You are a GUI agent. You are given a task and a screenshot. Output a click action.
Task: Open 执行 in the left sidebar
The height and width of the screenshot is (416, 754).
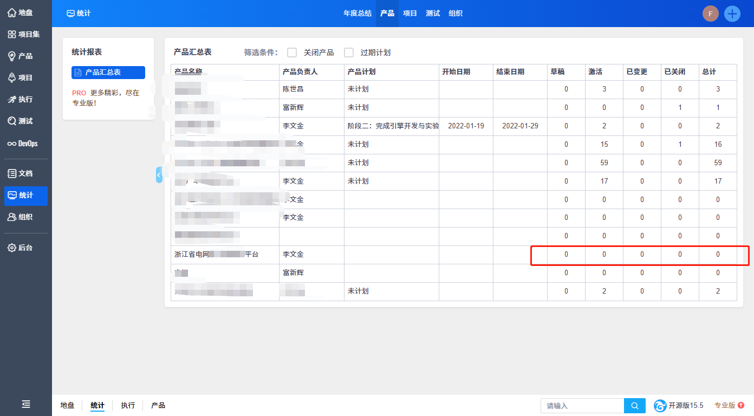pos(25,99)
